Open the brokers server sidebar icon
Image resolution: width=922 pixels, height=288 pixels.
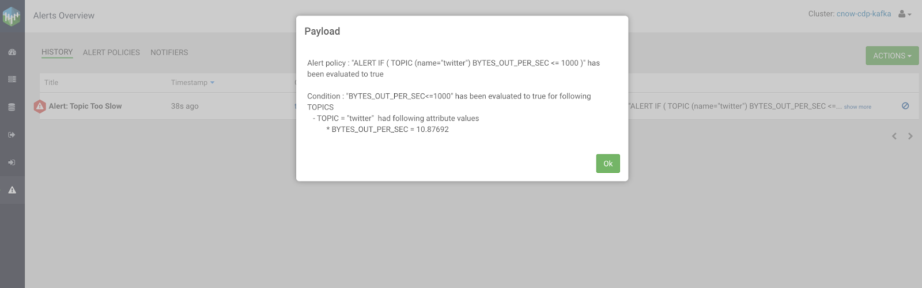click(x=12, y=79)
